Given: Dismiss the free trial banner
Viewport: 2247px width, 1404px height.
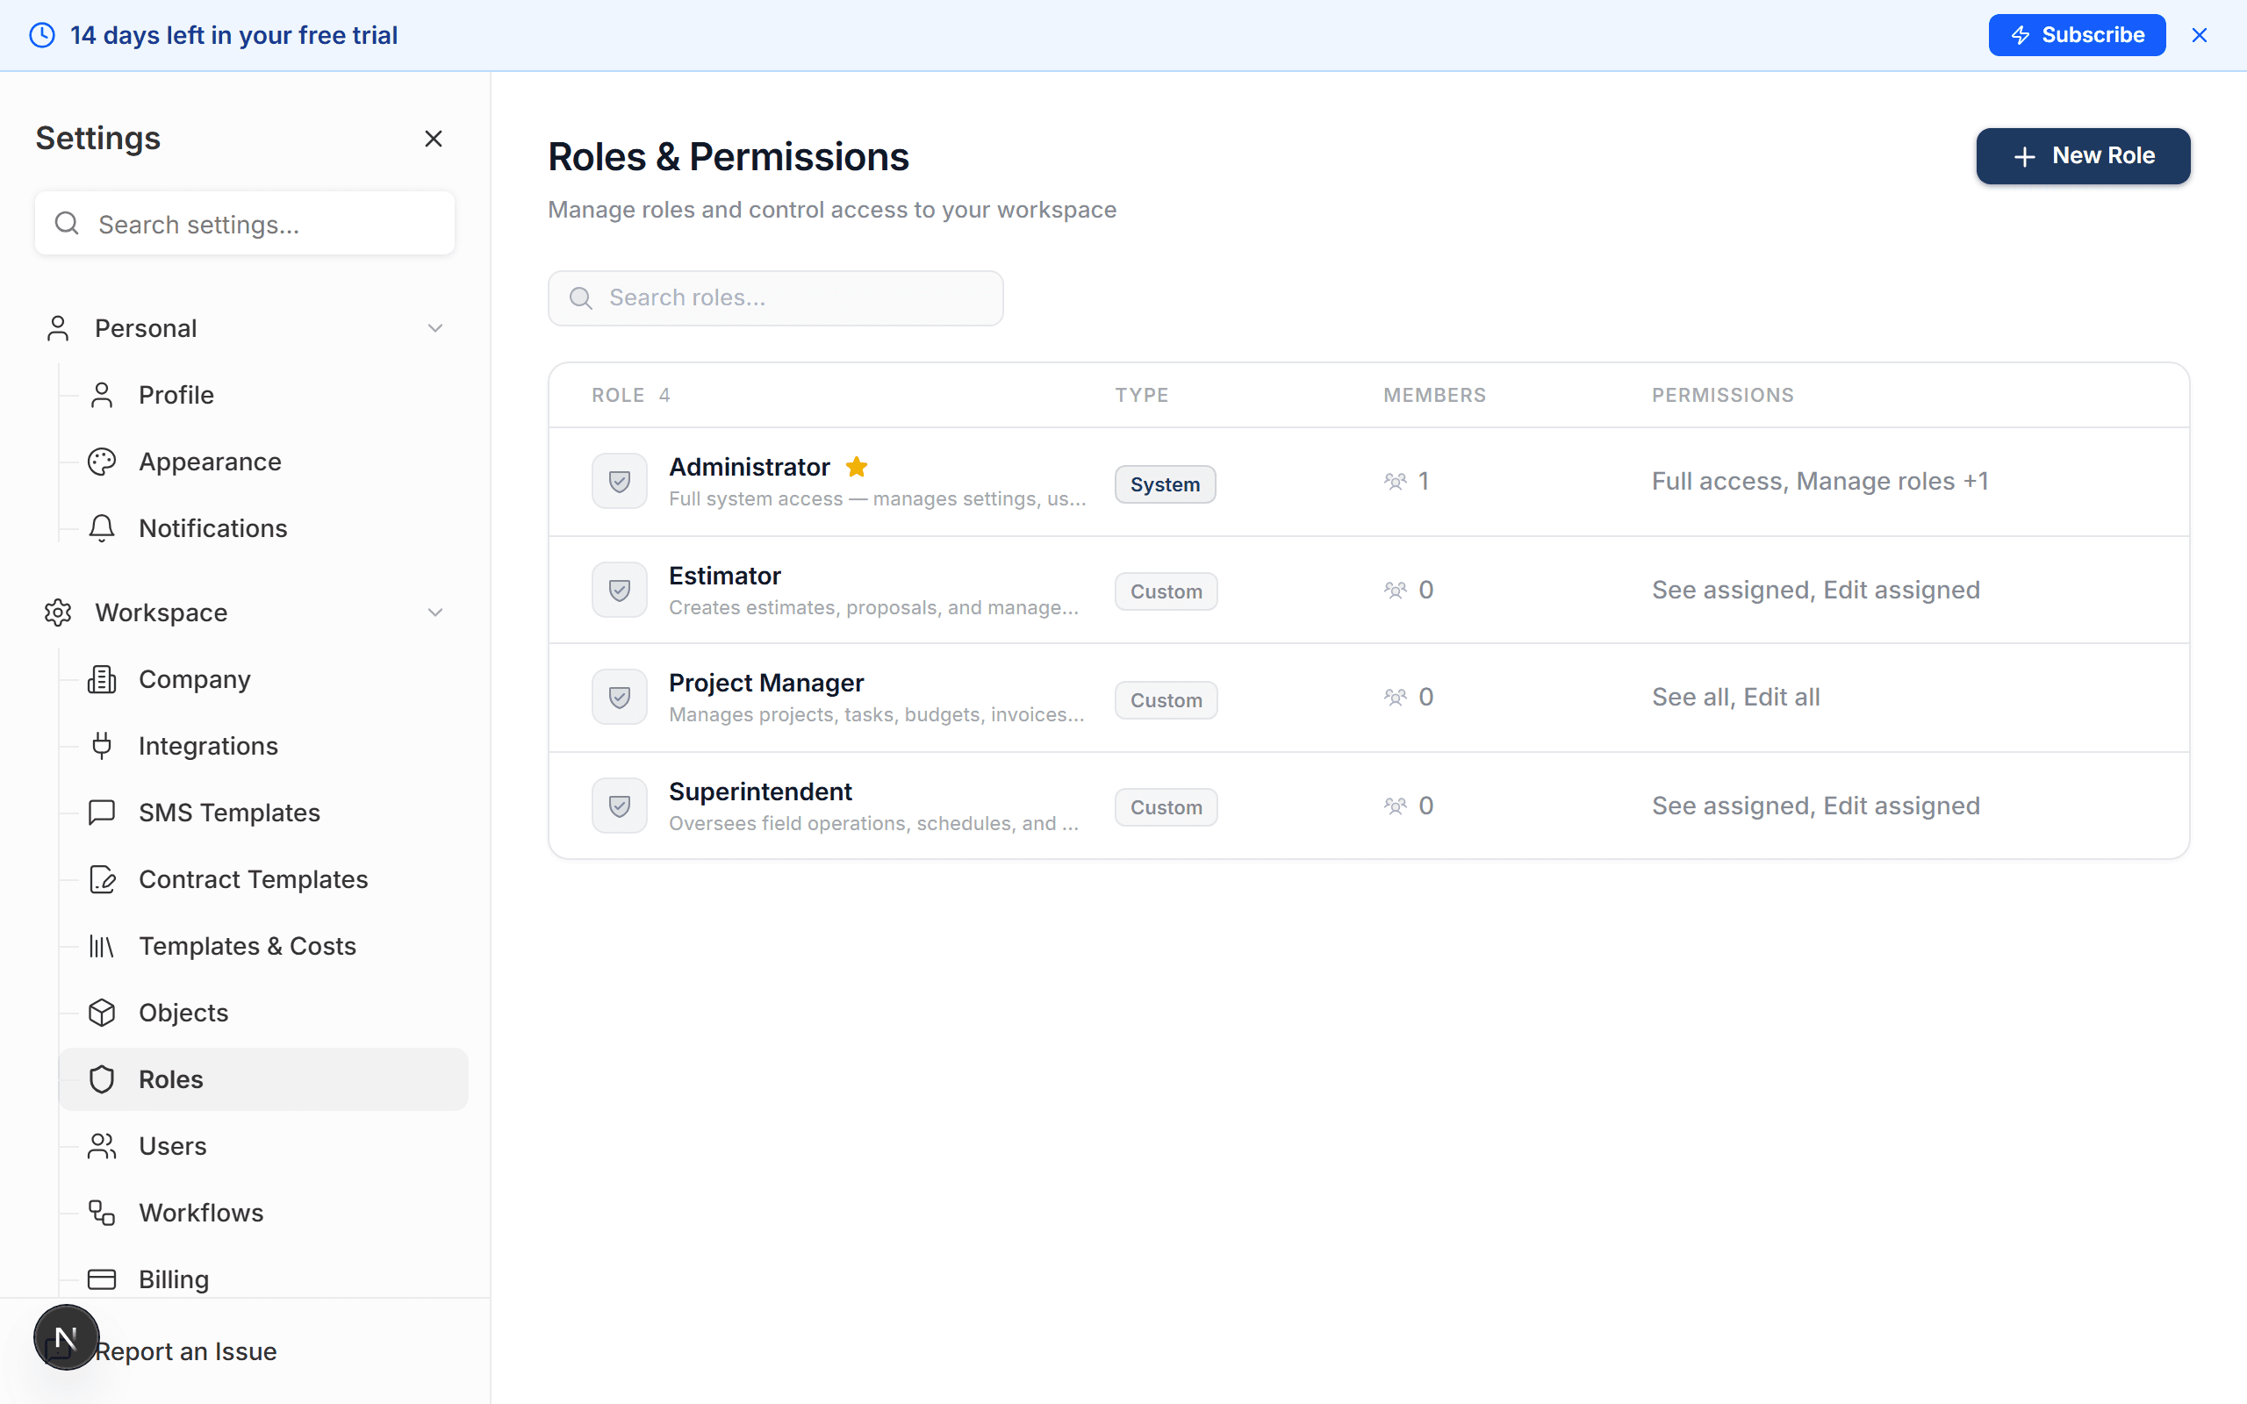Looking at the screenshot, I should pos(2199,34).
